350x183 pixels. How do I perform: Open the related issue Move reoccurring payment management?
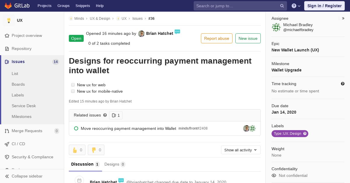[x=128, y=128]
